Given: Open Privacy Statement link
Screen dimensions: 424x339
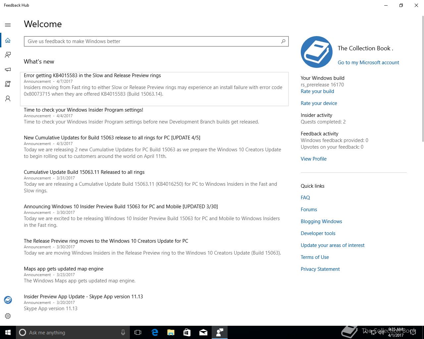Looking at the screenshot, I should (x=320, y=269).
